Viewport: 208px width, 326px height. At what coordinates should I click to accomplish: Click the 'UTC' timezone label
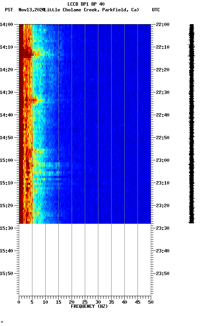click(x=156, y=10)
